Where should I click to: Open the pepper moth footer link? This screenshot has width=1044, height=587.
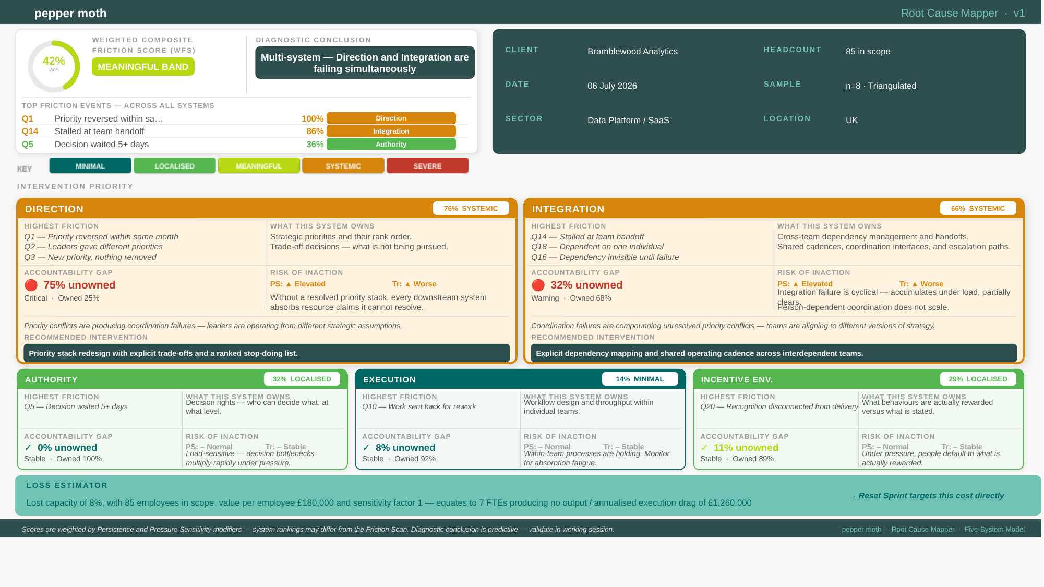coord(861,529)
